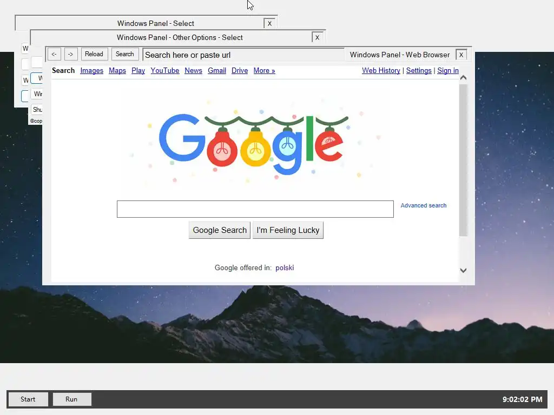Close the Windows Panel Web Browser window

click(x=461, y=55)
